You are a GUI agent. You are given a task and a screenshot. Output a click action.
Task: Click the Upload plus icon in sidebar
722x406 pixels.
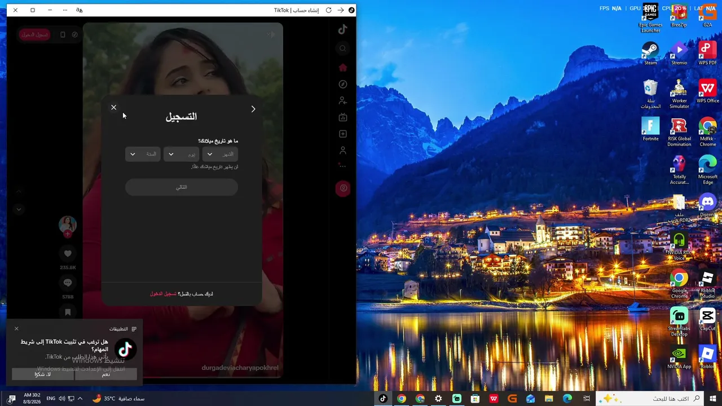pos(342,134)
